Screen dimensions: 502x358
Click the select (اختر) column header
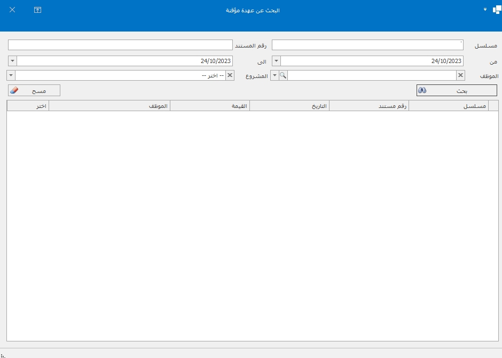(28, 106)
